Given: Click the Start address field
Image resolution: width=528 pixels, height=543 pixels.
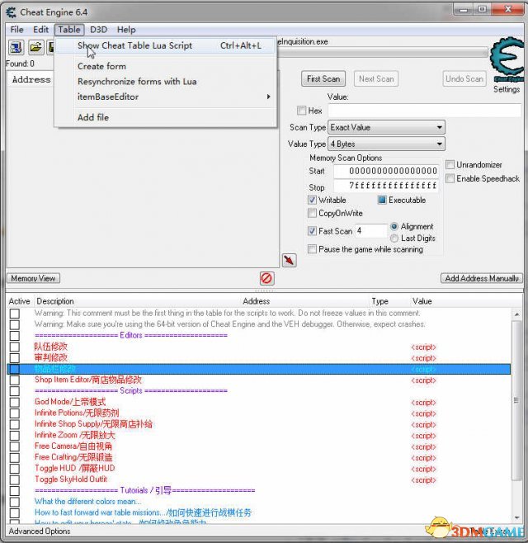Looking at the screenshot, I should pos(386,171).
